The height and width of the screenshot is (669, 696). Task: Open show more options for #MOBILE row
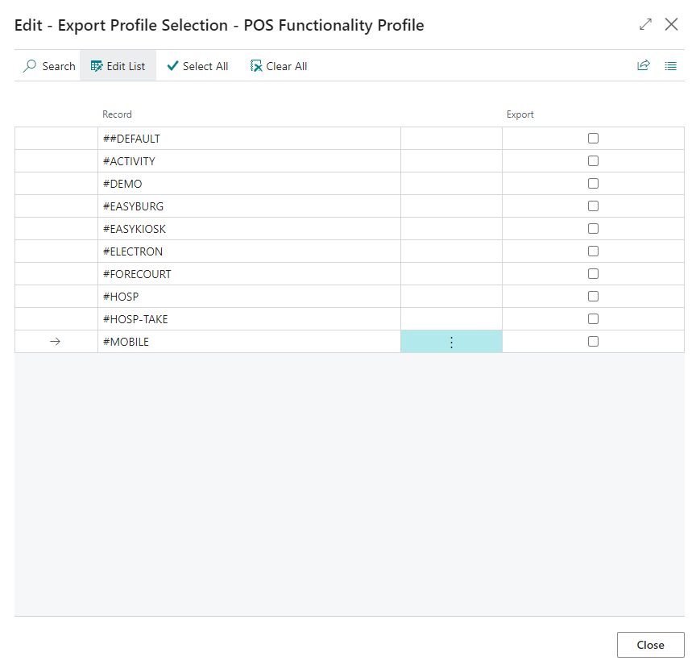pyautogui.click(x=451, y=342)
